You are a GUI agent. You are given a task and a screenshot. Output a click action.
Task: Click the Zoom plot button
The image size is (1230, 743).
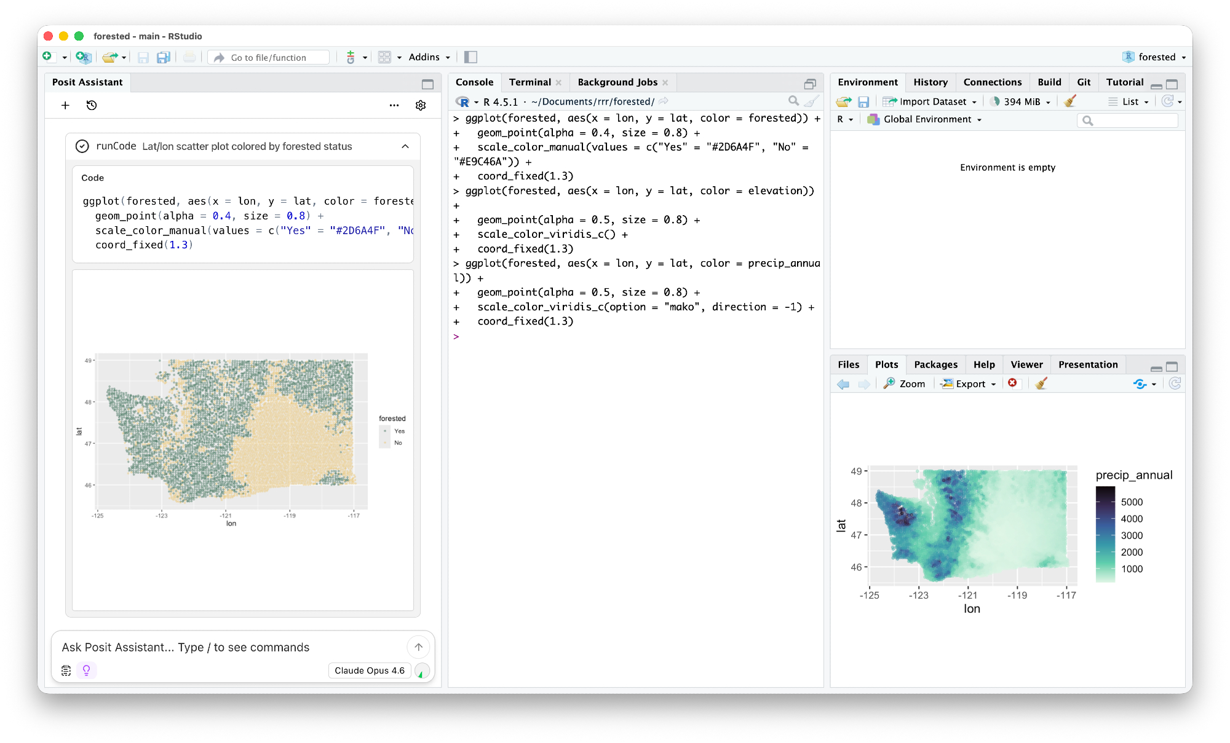[905, 383]
